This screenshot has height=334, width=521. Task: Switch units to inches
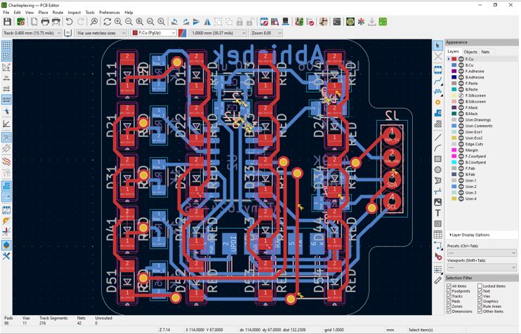6,78
